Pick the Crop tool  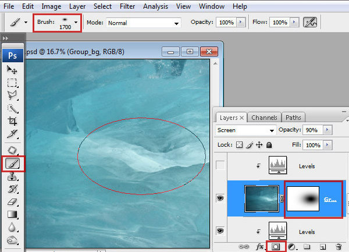12,121
